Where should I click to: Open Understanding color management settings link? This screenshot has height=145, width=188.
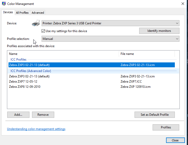(x=36, y=129)
